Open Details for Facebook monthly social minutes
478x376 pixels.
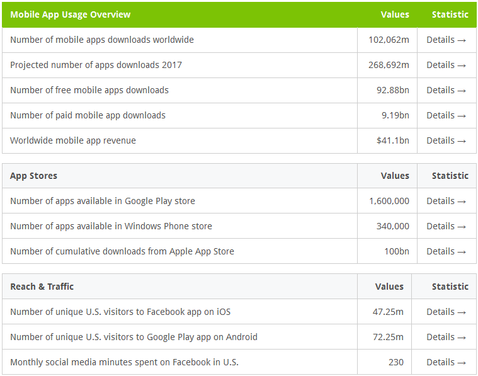pyautogui.click(x=446, y=362)
